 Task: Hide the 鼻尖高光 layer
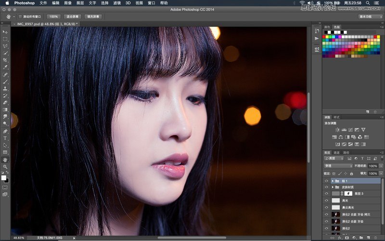[326, 207]
